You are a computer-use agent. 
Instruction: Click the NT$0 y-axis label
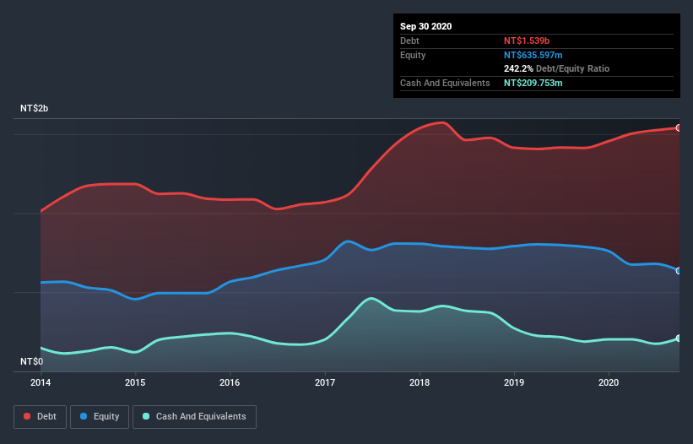pos(32,361)
